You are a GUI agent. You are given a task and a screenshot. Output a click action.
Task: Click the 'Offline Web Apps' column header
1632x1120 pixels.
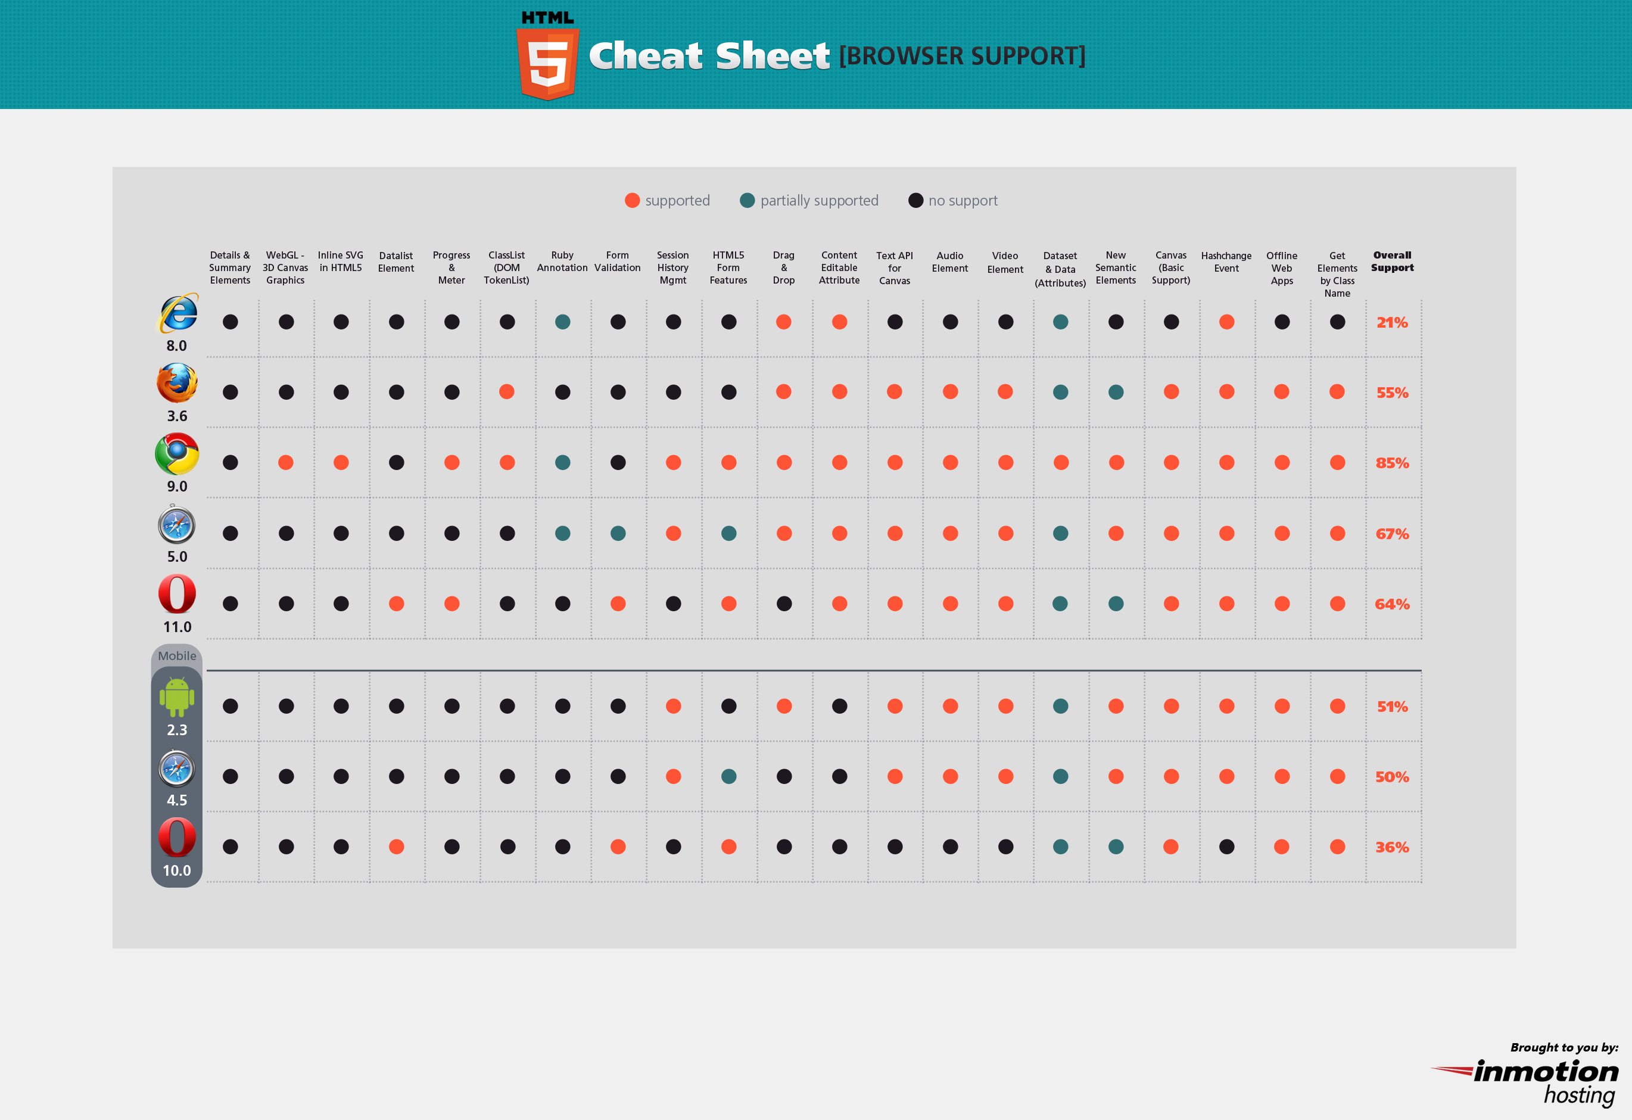1282,268
